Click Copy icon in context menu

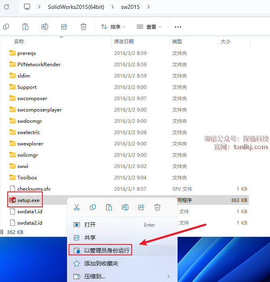(x=93, y=207)
